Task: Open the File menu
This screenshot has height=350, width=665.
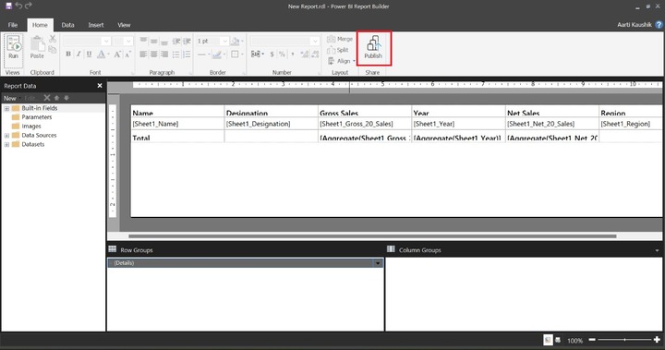Action: (13, 25)
